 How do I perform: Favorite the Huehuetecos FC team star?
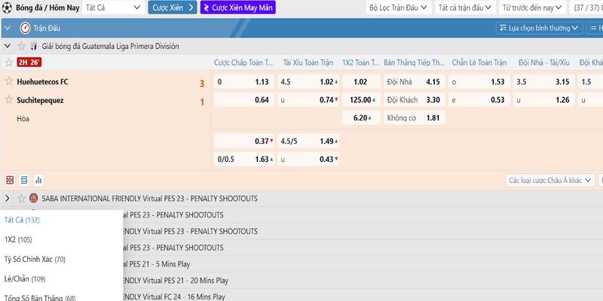tap(9, 81)
